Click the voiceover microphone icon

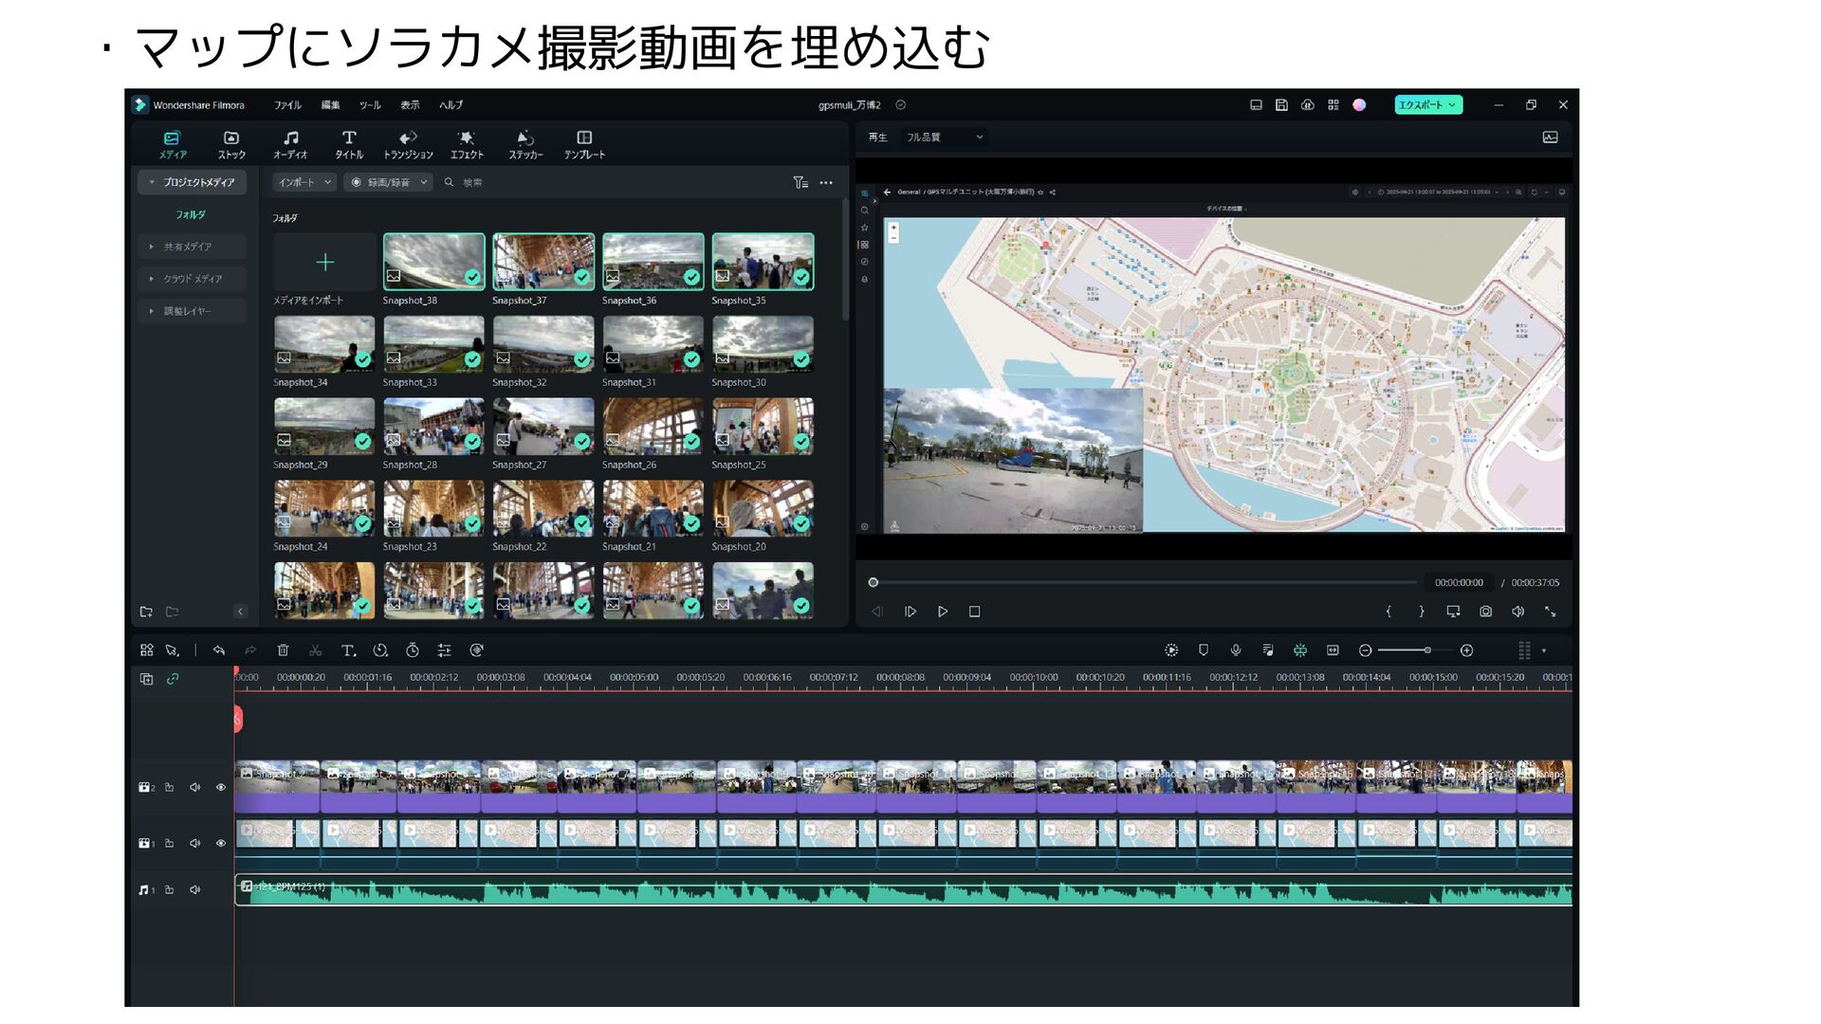[x=1235, y=650]
